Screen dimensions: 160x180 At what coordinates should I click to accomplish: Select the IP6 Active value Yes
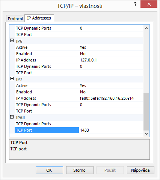(111, 47)
